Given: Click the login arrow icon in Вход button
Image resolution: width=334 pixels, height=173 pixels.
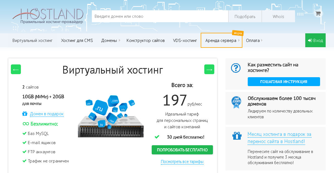Looking at the screenshot, I should click(x=310, y=41).
